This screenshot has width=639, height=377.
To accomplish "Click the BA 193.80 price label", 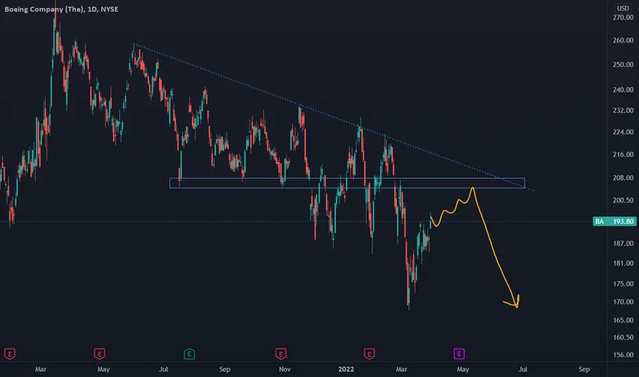I will (614, 221).
